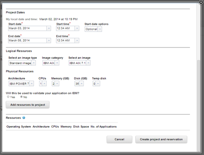
Task: Click the Logical Resources section heading
Action: tap(19, 51)
